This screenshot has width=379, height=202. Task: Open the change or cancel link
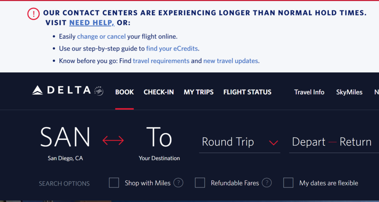pos(101,37)
